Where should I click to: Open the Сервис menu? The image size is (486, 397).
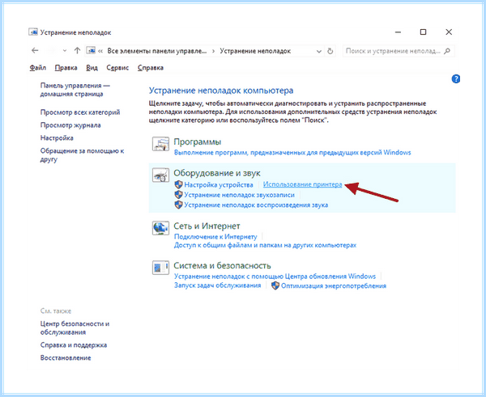point(117,68)
